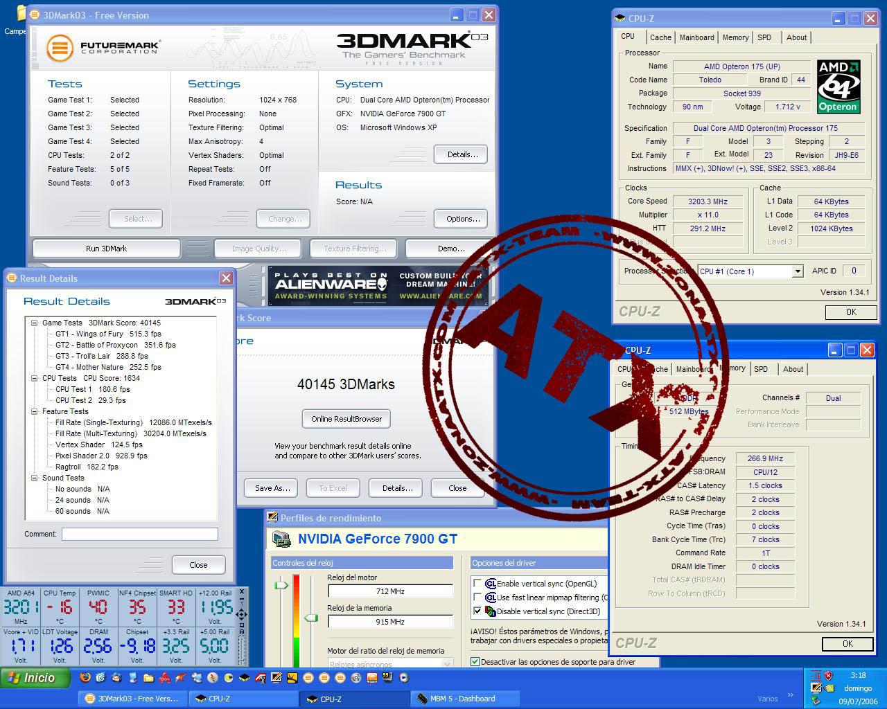
Task: Click OK in the upper CPU-Z window
Action: pos(851,312)
